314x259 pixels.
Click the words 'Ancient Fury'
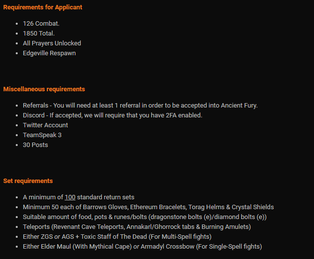pos(239,106)
